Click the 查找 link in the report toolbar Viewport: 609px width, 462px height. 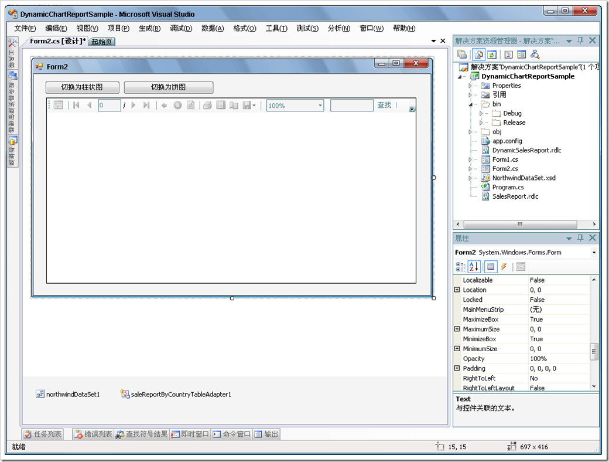pyautogui.click(x=384, y=106)
